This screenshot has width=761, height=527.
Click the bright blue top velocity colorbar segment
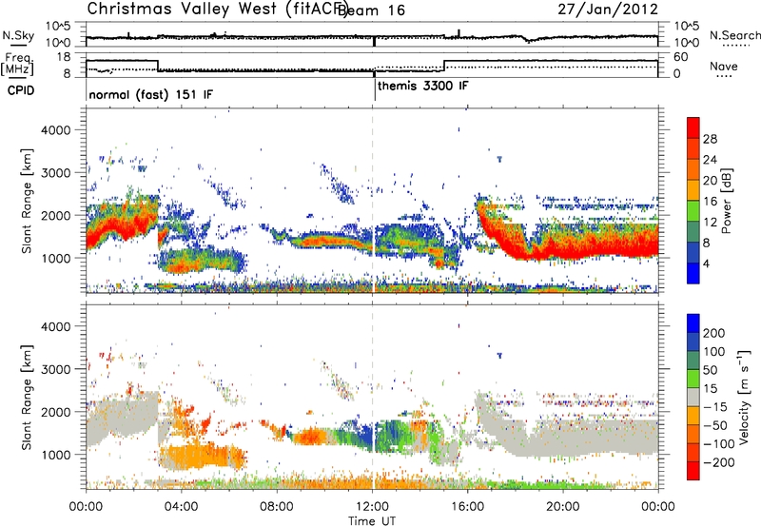[693, 323]
